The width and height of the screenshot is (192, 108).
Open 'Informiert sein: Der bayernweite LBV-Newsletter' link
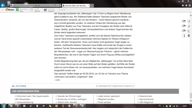32,98
